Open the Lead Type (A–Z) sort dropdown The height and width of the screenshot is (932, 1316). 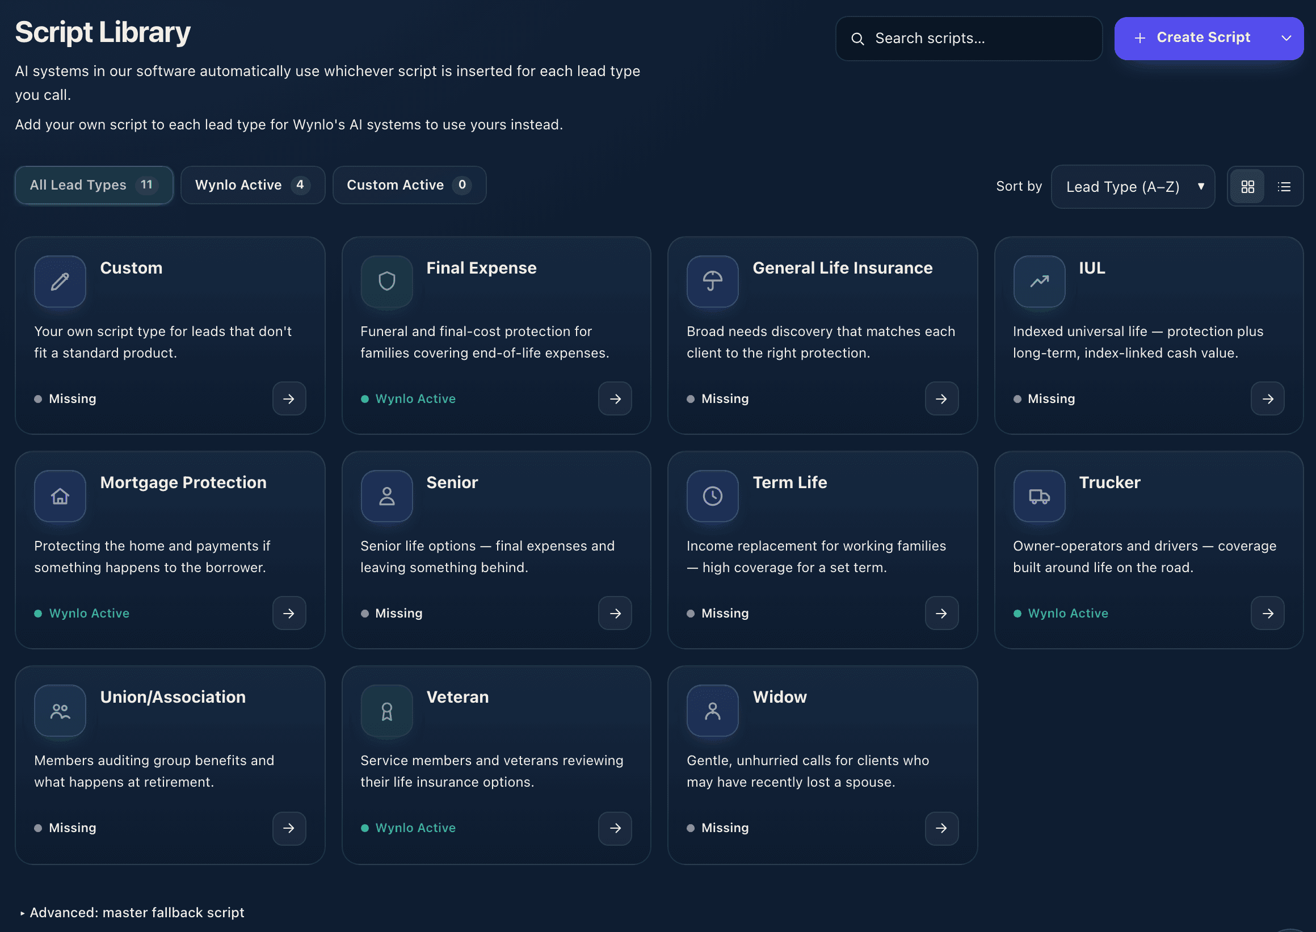pyautogui.click(x=1133, y=187)
